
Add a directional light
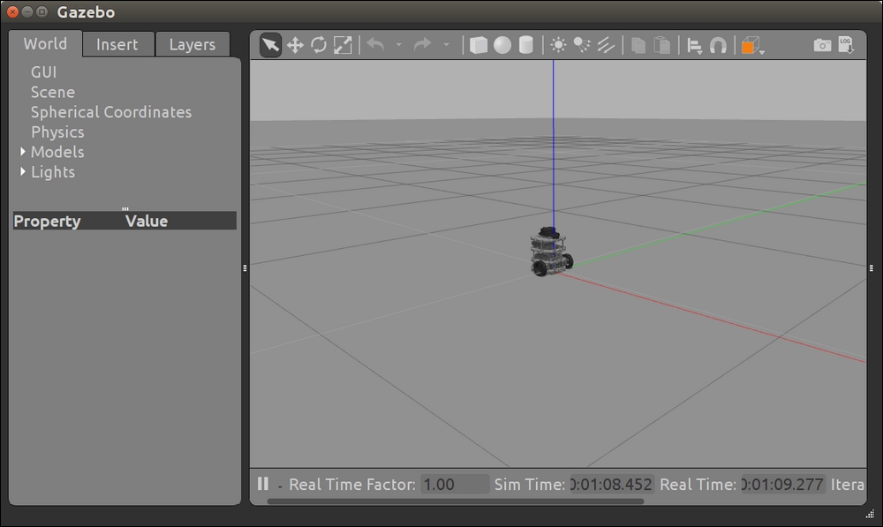[606, 45]
